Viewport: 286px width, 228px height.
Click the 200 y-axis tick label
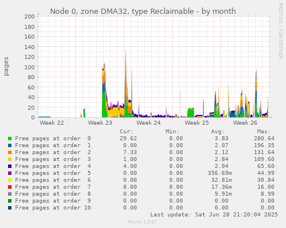[x=29, y=17]
